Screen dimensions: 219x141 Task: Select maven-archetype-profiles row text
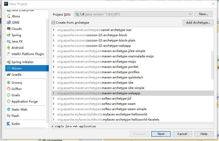(98, 72)
